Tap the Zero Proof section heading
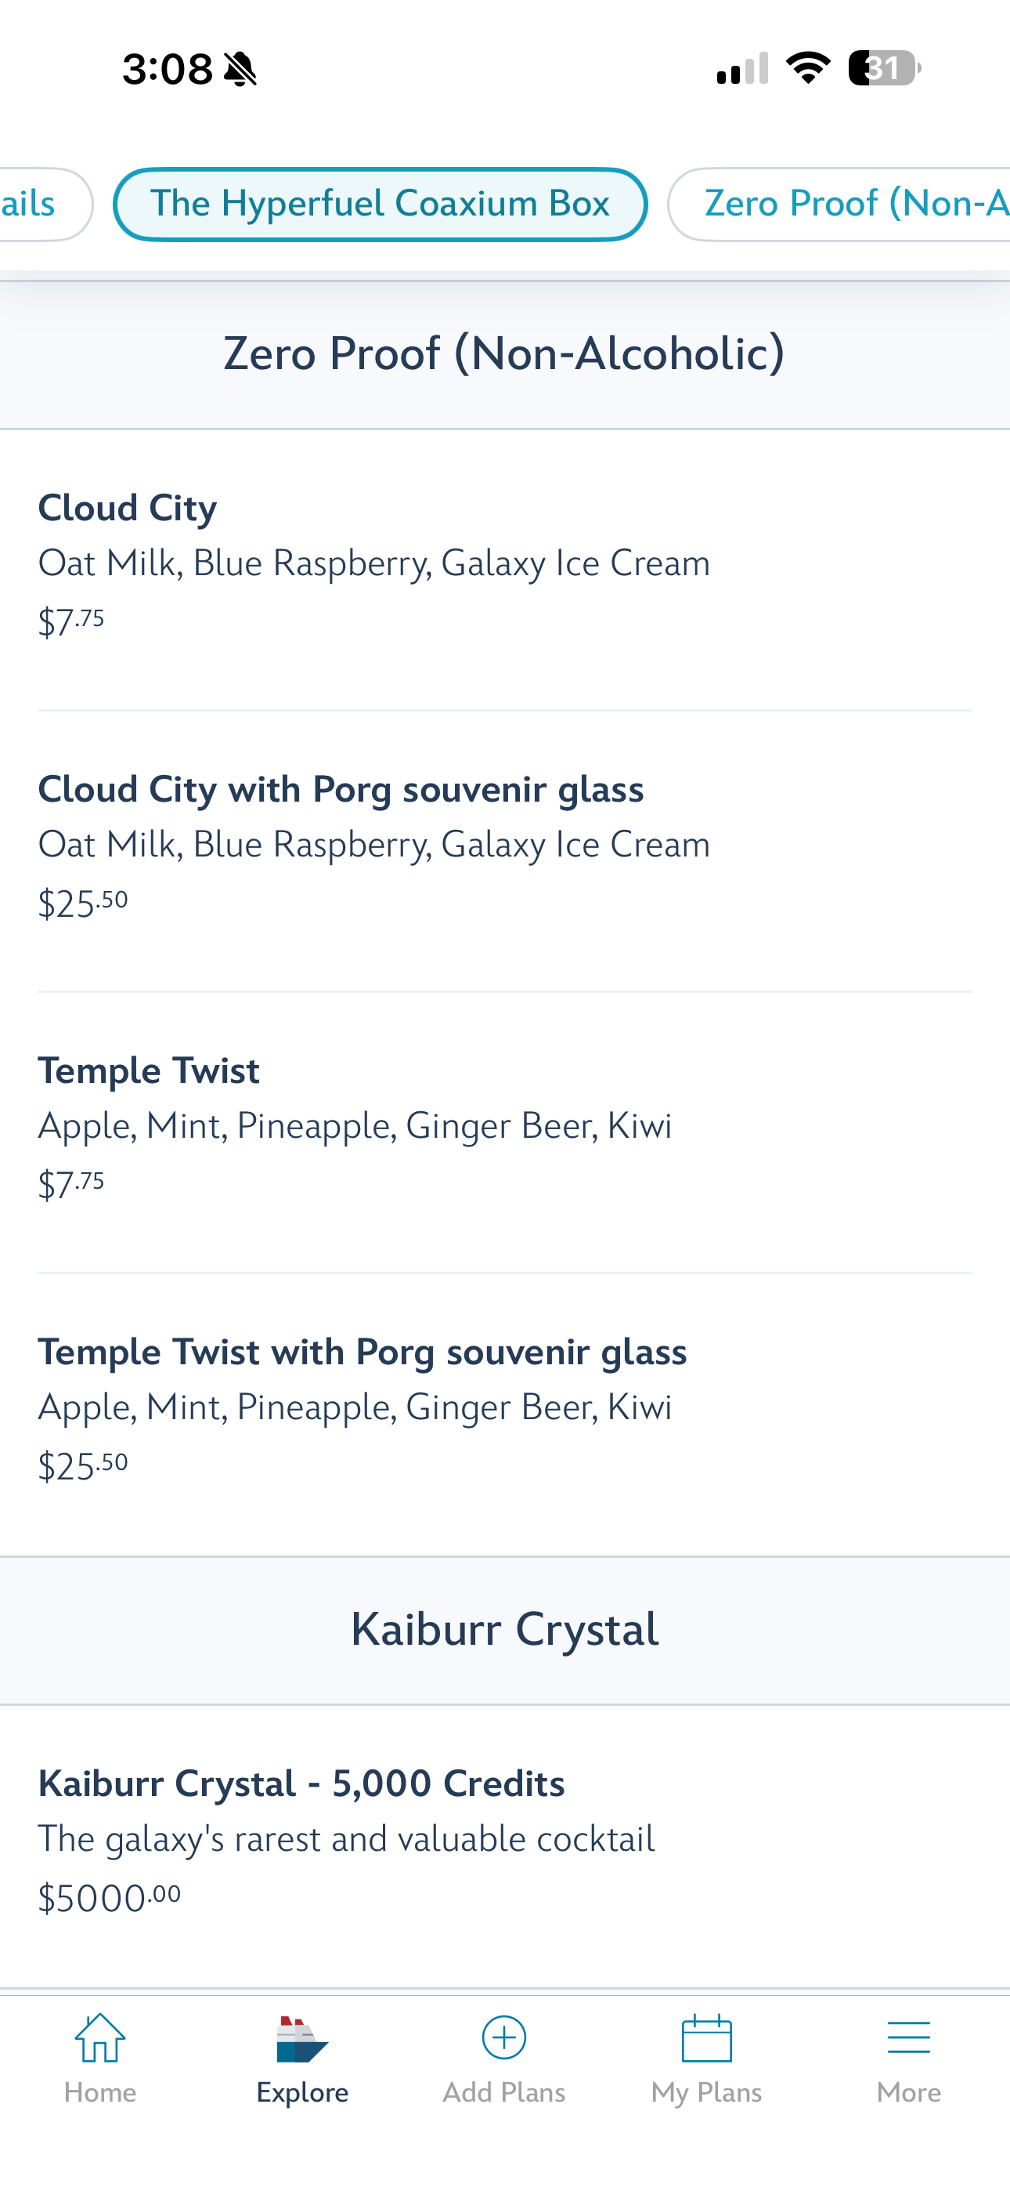 coord(505,353)
